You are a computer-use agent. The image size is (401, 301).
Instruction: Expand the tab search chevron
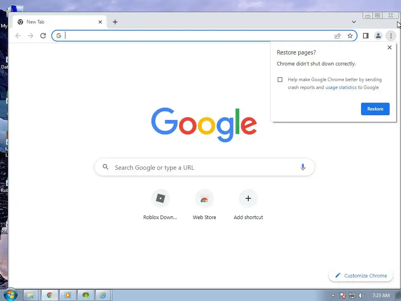[x=354, y=22]
